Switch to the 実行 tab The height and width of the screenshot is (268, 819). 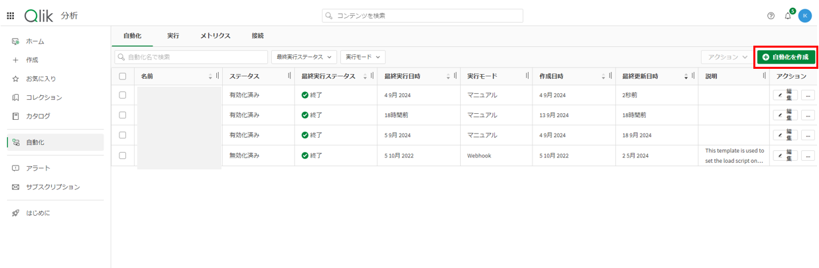point(173,36)
